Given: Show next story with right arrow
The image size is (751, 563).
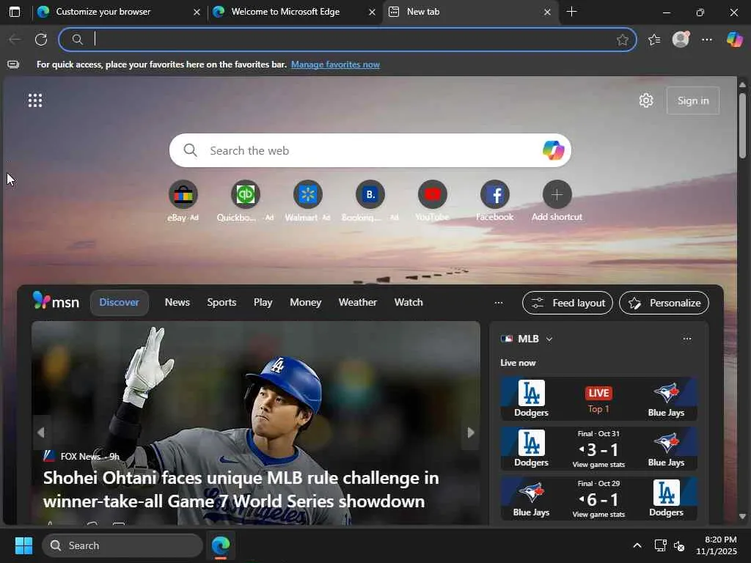Looking at the screenshot, I should point(470,433).
